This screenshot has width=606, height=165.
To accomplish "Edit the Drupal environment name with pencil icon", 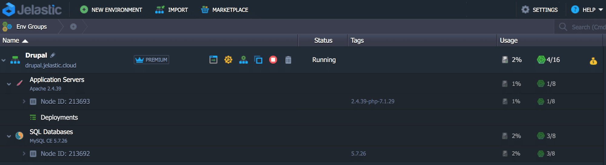I will tap(53, 55).
